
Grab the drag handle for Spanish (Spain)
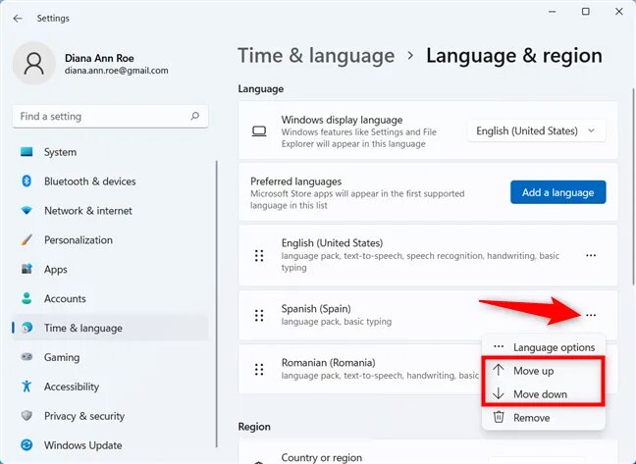[259, 315]
